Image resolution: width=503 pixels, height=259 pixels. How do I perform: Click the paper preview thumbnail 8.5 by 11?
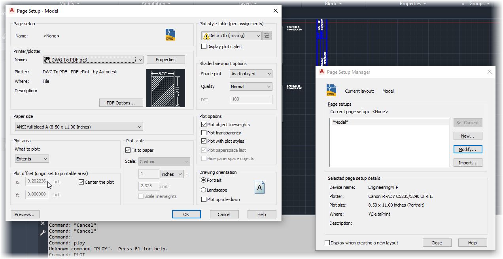pyautogui.click(x=166, y=88)
